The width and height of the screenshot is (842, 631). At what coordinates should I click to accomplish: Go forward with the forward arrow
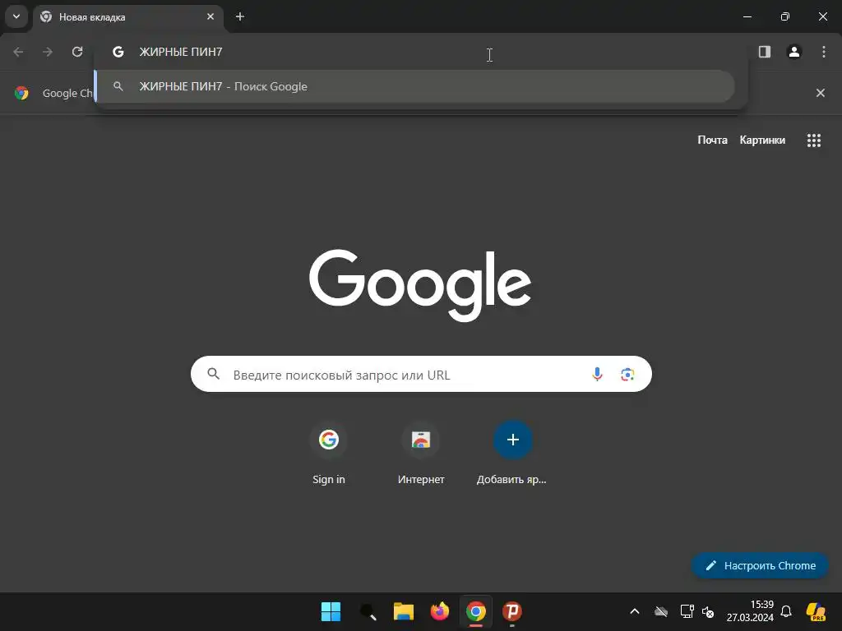click(48, 52)
